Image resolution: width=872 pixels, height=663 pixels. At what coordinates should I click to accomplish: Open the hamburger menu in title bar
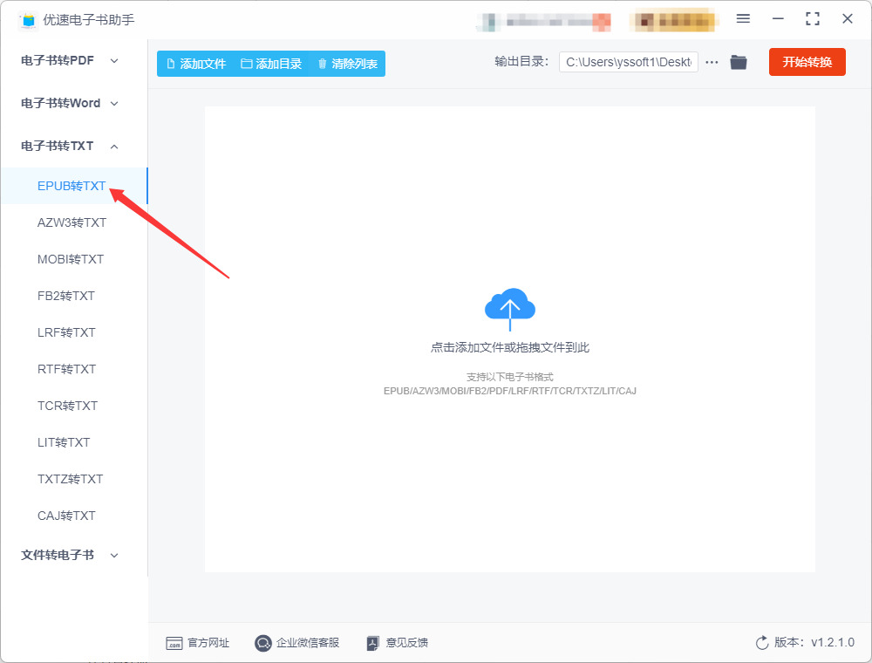tap(743, 19)
